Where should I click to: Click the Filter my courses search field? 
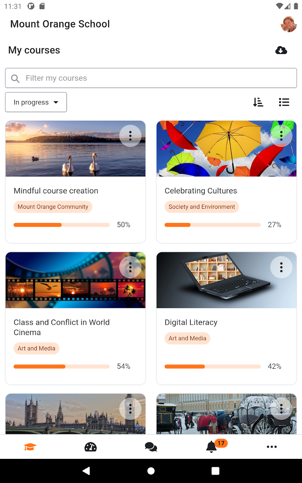(151, 78)
